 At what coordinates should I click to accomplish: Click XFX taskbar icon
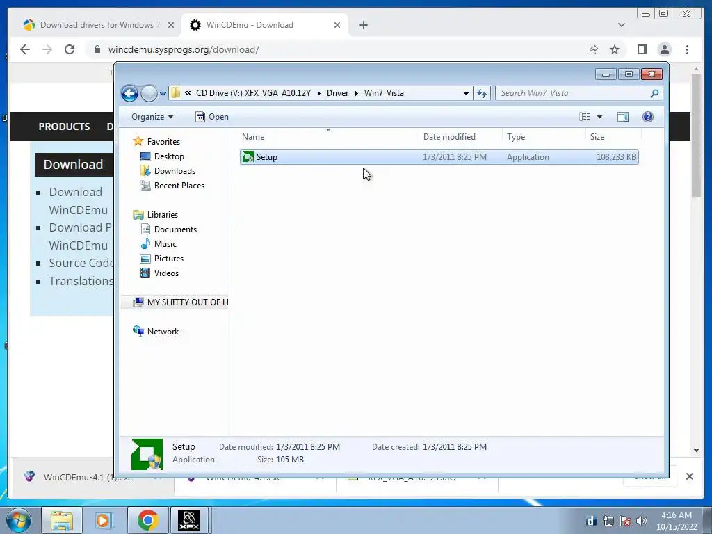tap(189, 520)
